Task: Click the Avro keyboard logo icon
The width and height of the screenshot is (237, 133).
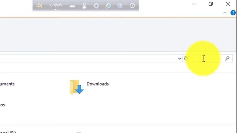Action: [x=39, y=6]
